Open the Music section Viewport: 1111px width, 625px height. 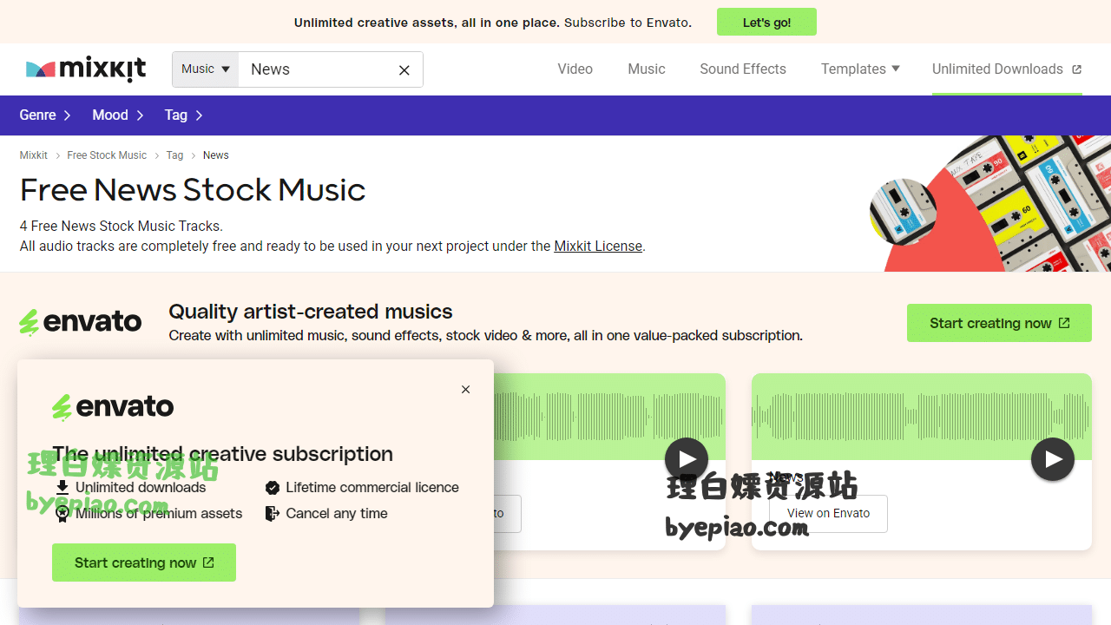point(647,69)
